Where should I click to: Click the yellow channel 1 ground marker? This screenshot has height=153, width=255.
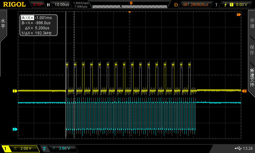(x=15, y=91)
